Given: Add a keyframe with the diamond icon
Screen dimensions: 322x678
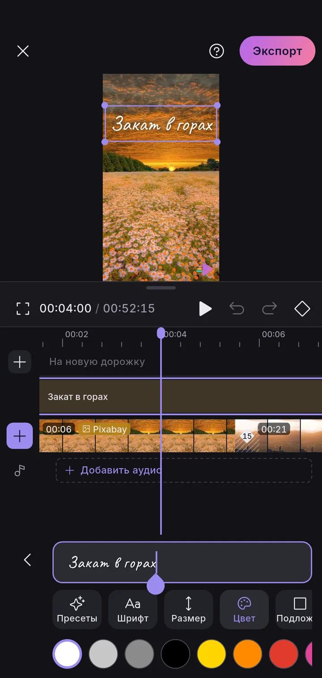Looking at the screenshot, I should coord(302,309).
